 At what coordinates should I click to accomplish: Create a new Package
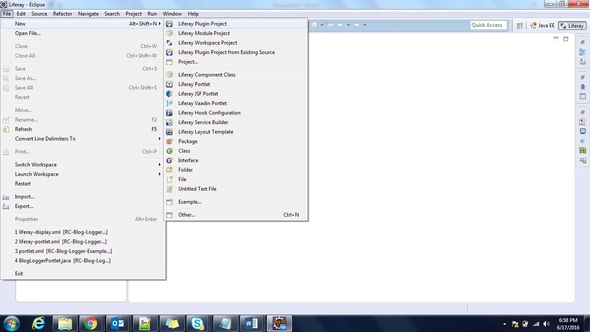[235, 141]
